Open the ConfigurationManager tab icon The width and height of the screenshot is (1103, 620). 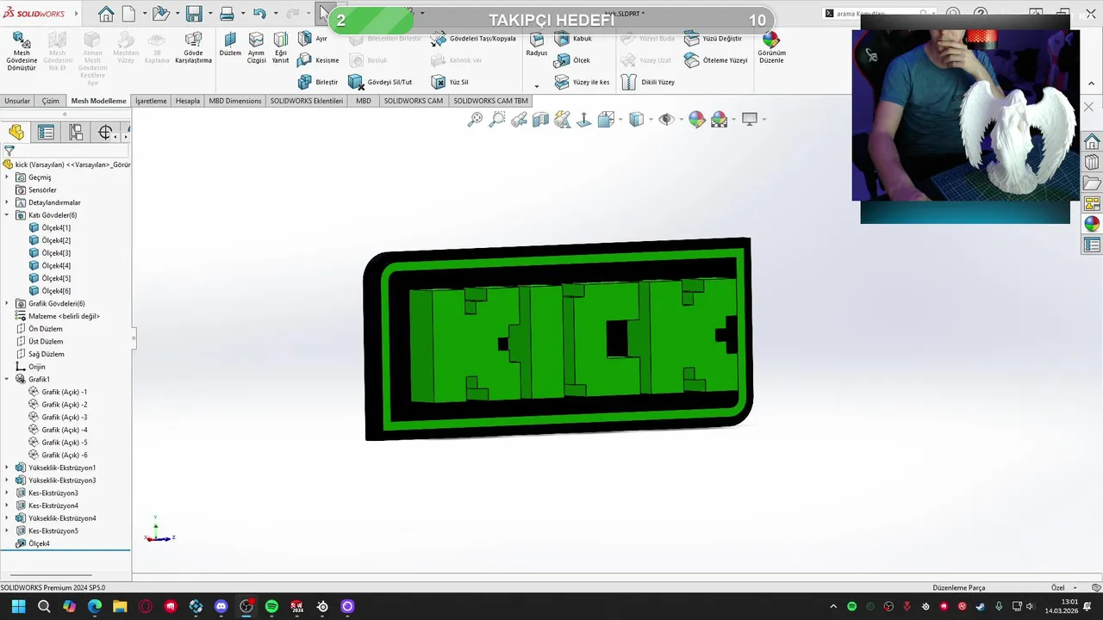pos(76,132)
